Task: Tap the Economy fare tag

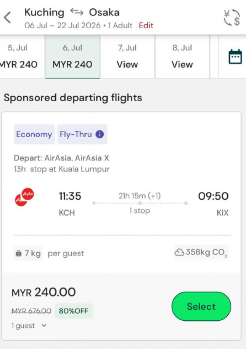Action: click(x=34, y=135)
